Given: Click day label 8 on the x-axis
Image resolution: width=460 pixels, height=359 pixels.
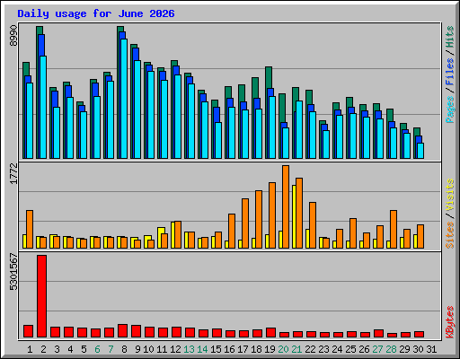Looking at the screenshot, I should [x=124, y=349].
